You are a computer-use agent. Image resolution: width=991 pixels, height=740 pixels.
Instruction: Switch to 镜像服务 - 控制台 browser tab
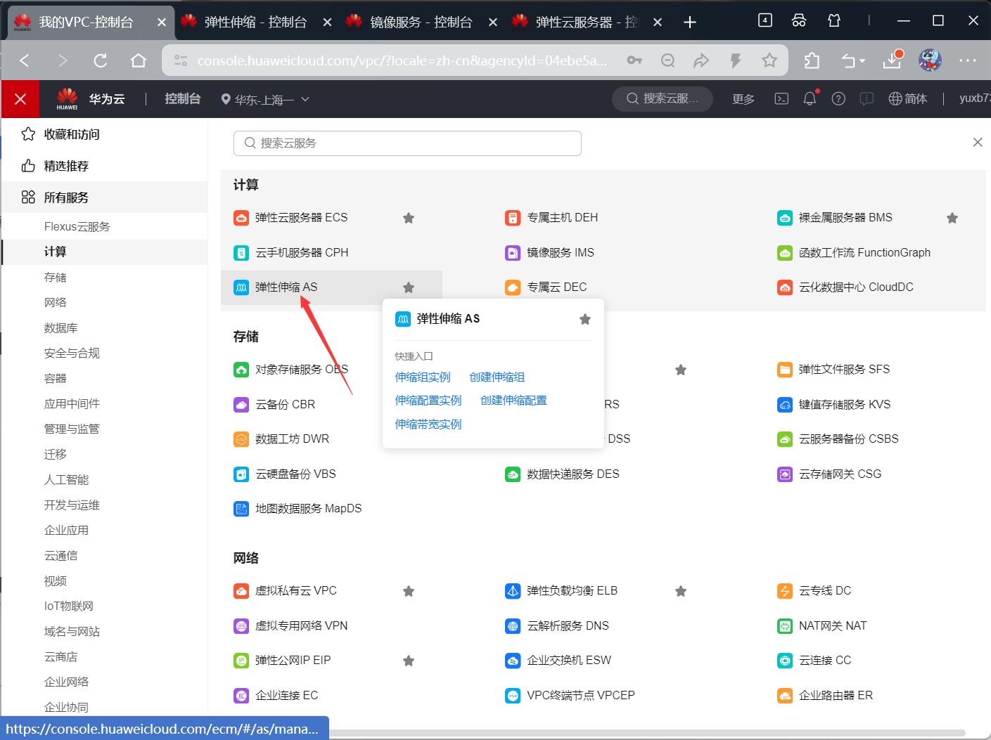pos(421,22)
